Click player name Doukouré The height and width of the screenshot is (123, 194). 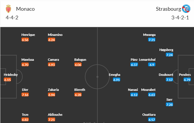pyautogui.click(x=166, y=75)
